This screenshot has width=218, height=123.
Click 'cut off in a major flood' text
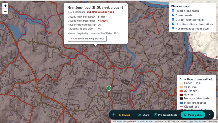[x=100, y=12]
